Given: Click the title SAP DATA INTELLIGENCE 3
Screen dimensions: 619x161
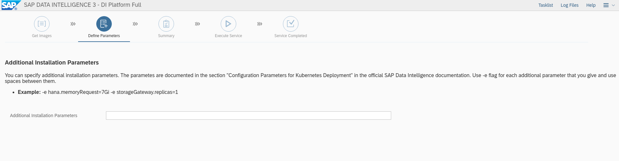Looking at the screenshot, I should 60,5.
